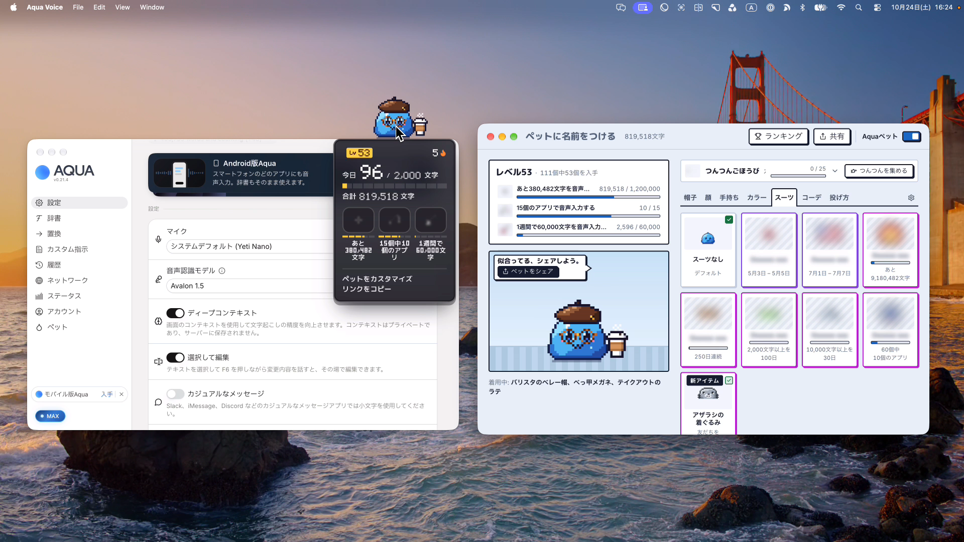Click the ペットをシェア button
This screenshot has height=542, width=964.
pyautogui.click(x=528, y=272)
